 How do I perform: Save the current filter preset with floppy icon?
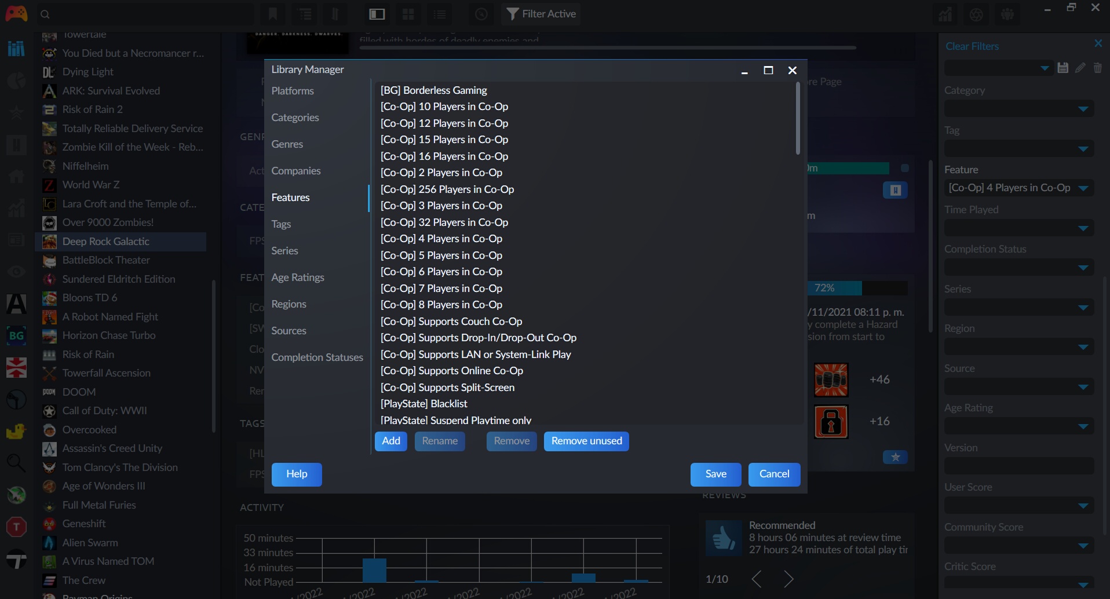pos(1062,68)
